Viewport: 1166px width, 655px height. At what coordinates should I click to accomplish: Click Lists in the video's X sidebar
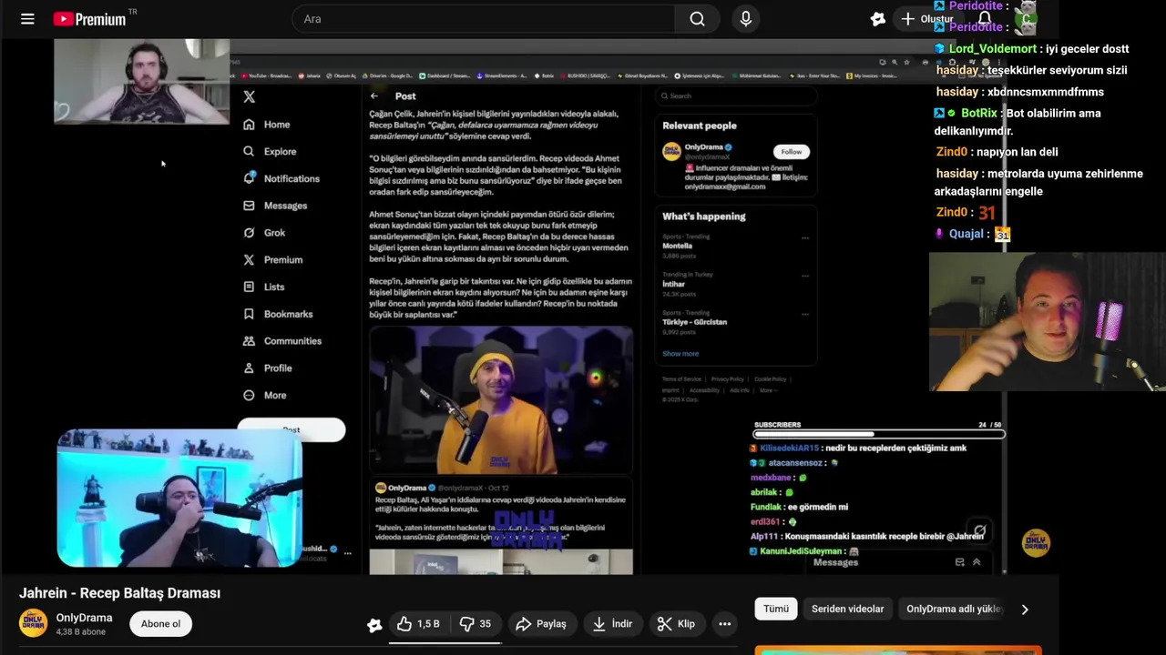pyautogui.click(x=264, y=287)
